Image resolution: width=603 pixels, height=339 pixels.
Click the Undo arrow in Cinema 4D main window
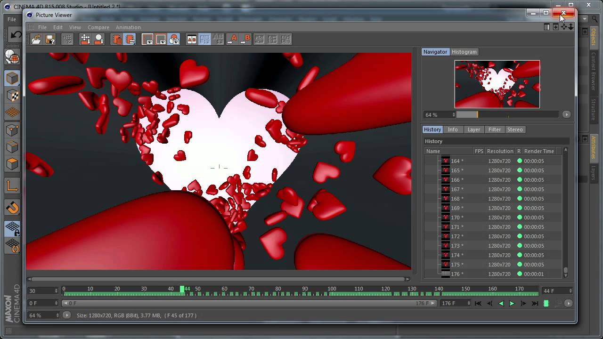click(16, 34)
